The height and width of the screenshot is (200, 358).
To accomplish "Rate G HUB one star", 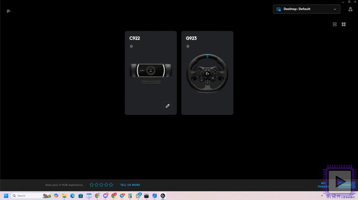I will [x=91, y=185].
